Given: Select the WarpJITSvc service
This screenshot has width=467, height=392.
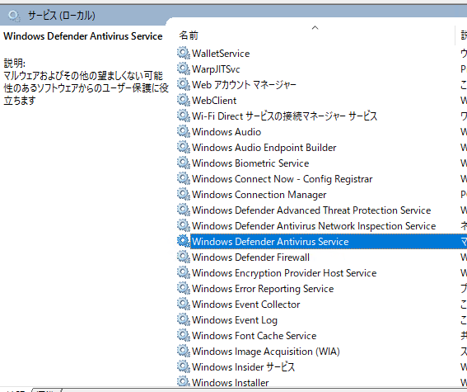Looking at the screenshot, I should tap(216, 69).
